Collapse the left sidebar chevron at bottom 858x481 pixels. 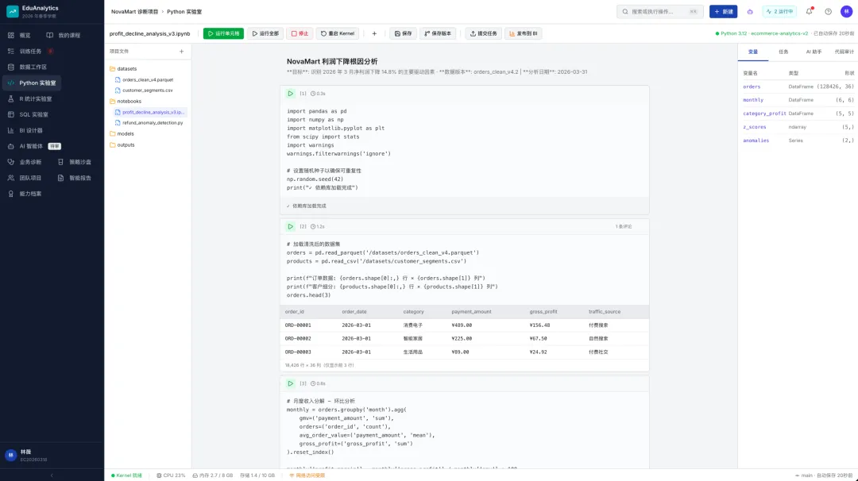(x=52, y=475)
